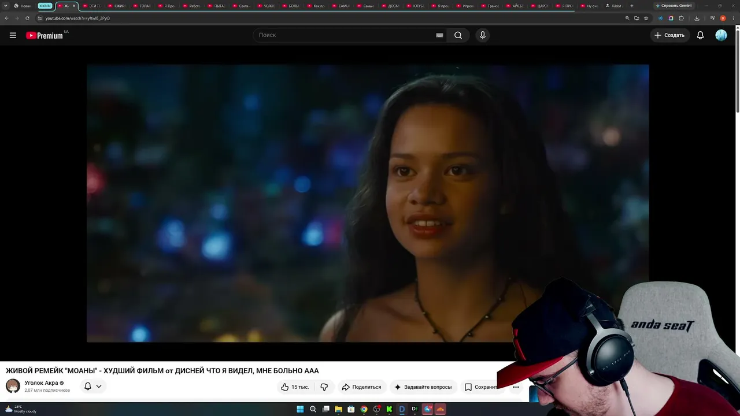The image size is (740, 416).
Task: Open the zoom magnifier in address bar
Action: click(x=627, y=18)
